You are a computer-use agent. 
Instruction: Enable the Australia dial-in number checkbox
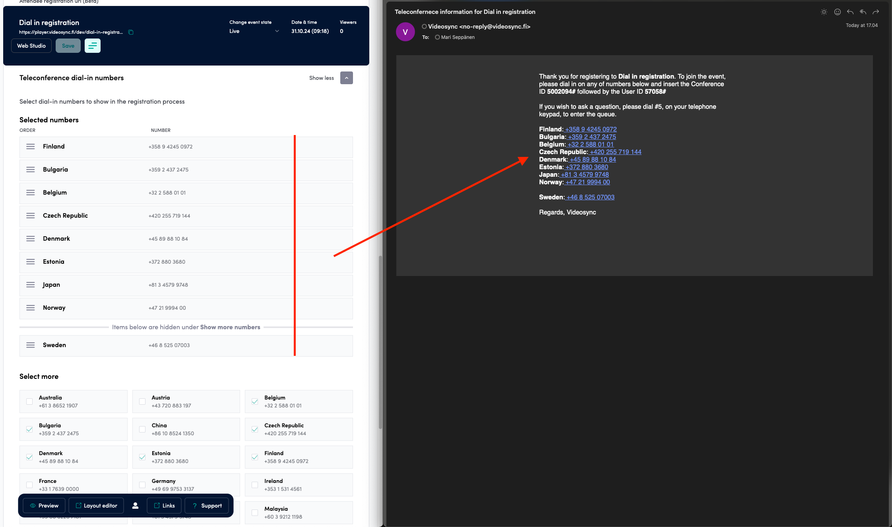click(x=29, y=402)
